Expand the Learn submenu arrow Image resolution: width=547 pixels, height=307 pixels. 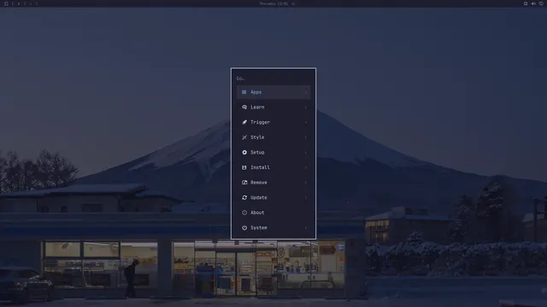pyautogui.click(x=306, y=107)
